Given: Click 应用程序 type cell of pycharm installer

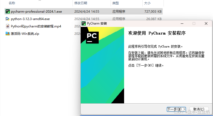Looking at the screenshot, I should tap(119, 12).
